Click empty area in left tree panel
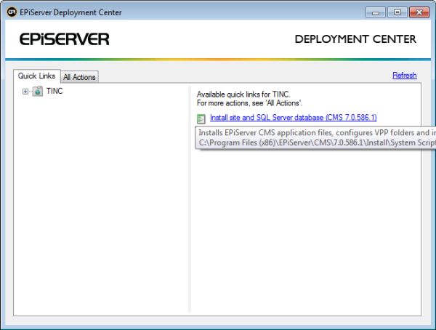Viewport: 436px width, 330px height. click(102, 218)
